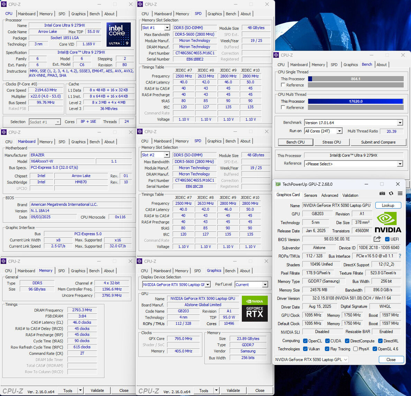
Task: Click title icon of CPU-Z Mainboard window
Action: (x=4, y=132)
